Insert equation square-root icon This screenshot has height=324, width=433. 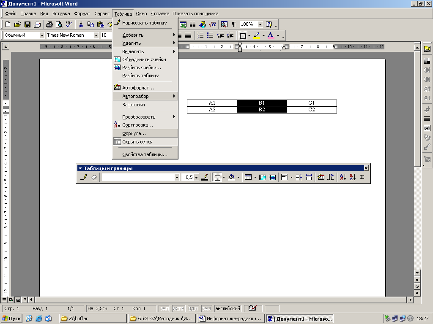[x=212, y=24]
